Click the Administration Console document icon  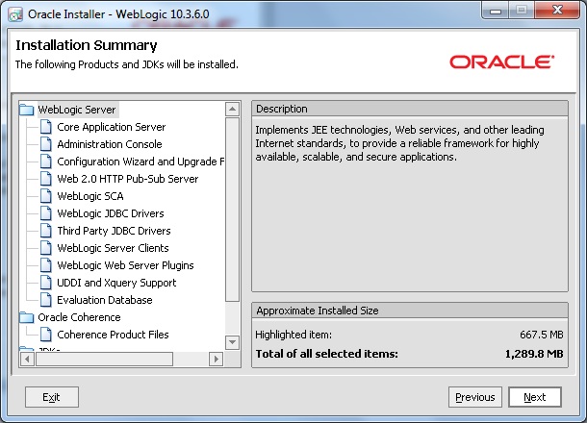pyautogui.click(x=45, y=144)
